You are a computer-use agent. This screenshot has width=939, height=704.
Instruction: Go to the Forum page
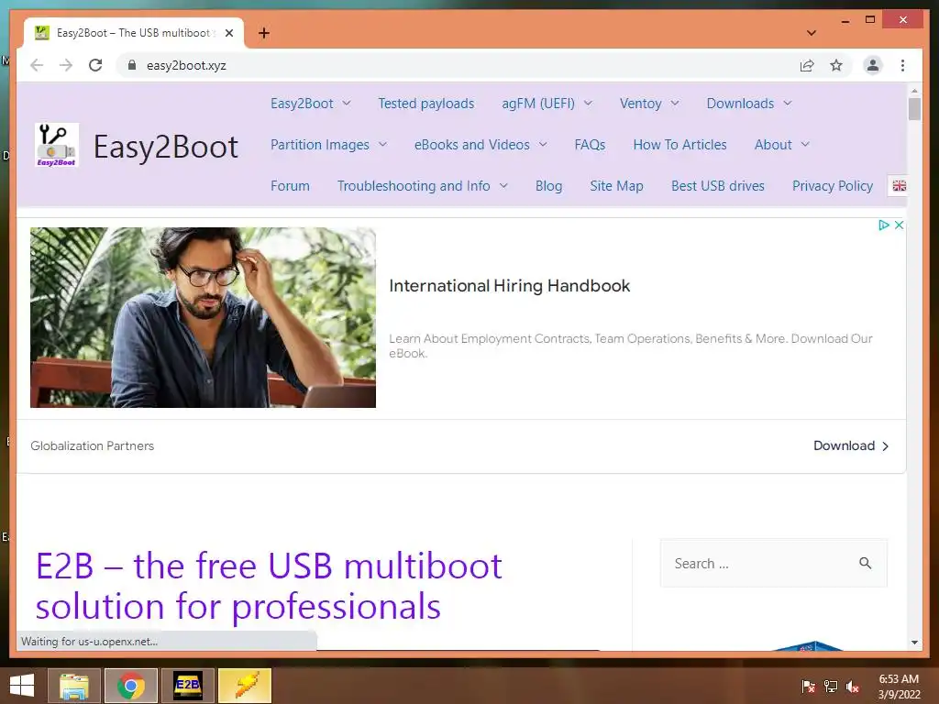290,186
